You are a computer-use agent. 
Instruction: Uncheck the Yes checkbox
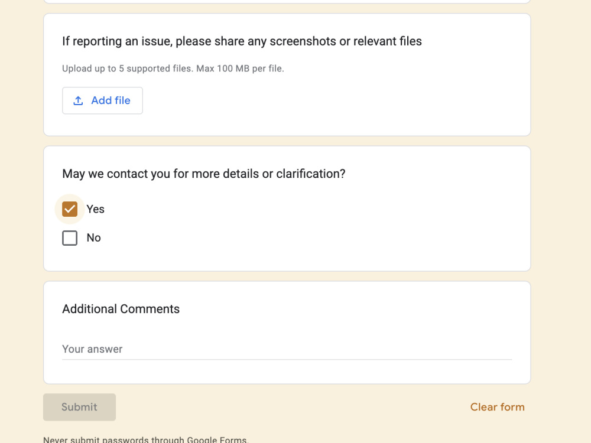pyautogui.click(x=70, y=209)
